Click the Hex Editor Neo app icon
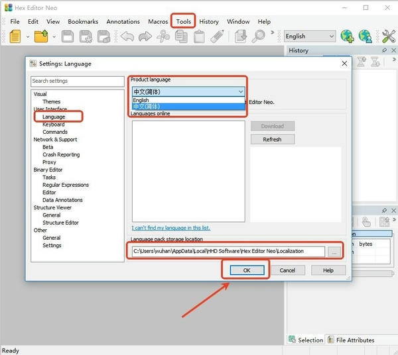The image size is (398, 355). click(9, 7)
